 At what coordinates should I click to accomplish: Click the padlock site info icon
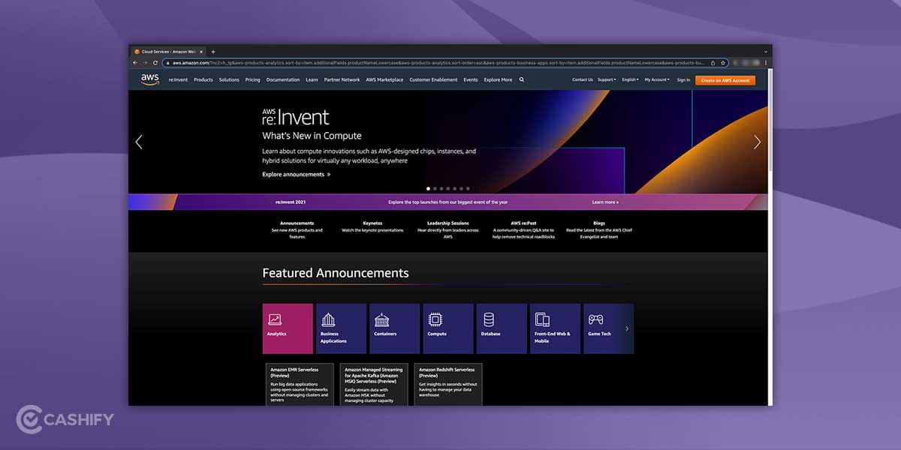(167, 63)
